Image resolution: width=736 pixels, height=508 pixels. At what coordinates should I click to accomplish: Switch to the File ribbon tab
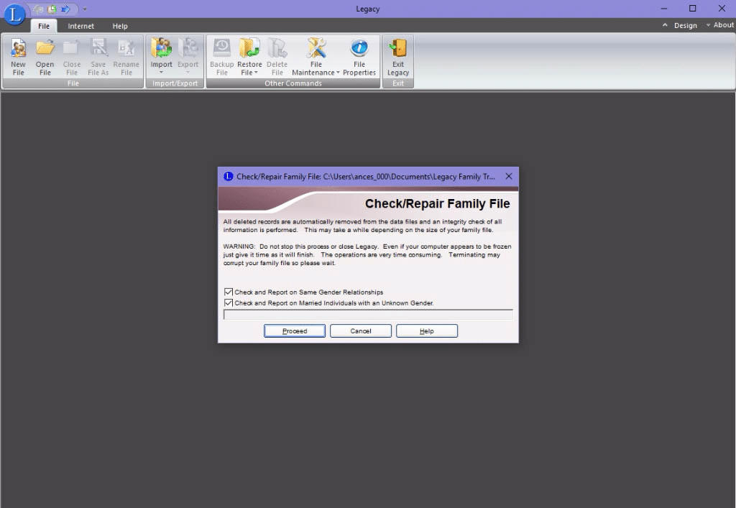click(44, 26)
